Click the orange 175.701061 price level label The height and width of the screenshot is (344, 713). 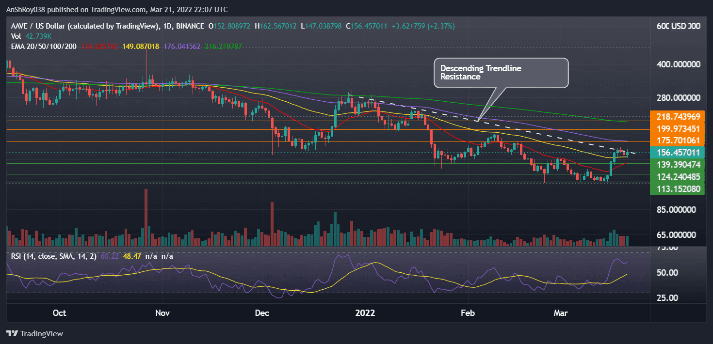[x=677, y=141]
